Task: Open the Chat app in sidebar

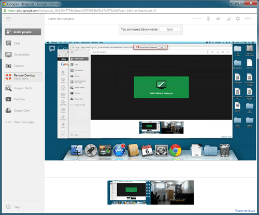Action: click(17, 43)
